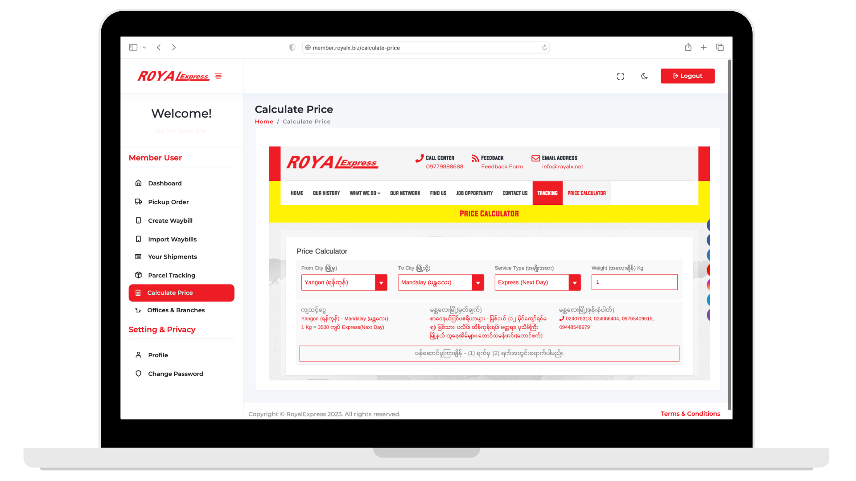Click the feedback RSS icon
Screen dimensions: 856x481
click(x=475, y=158)
